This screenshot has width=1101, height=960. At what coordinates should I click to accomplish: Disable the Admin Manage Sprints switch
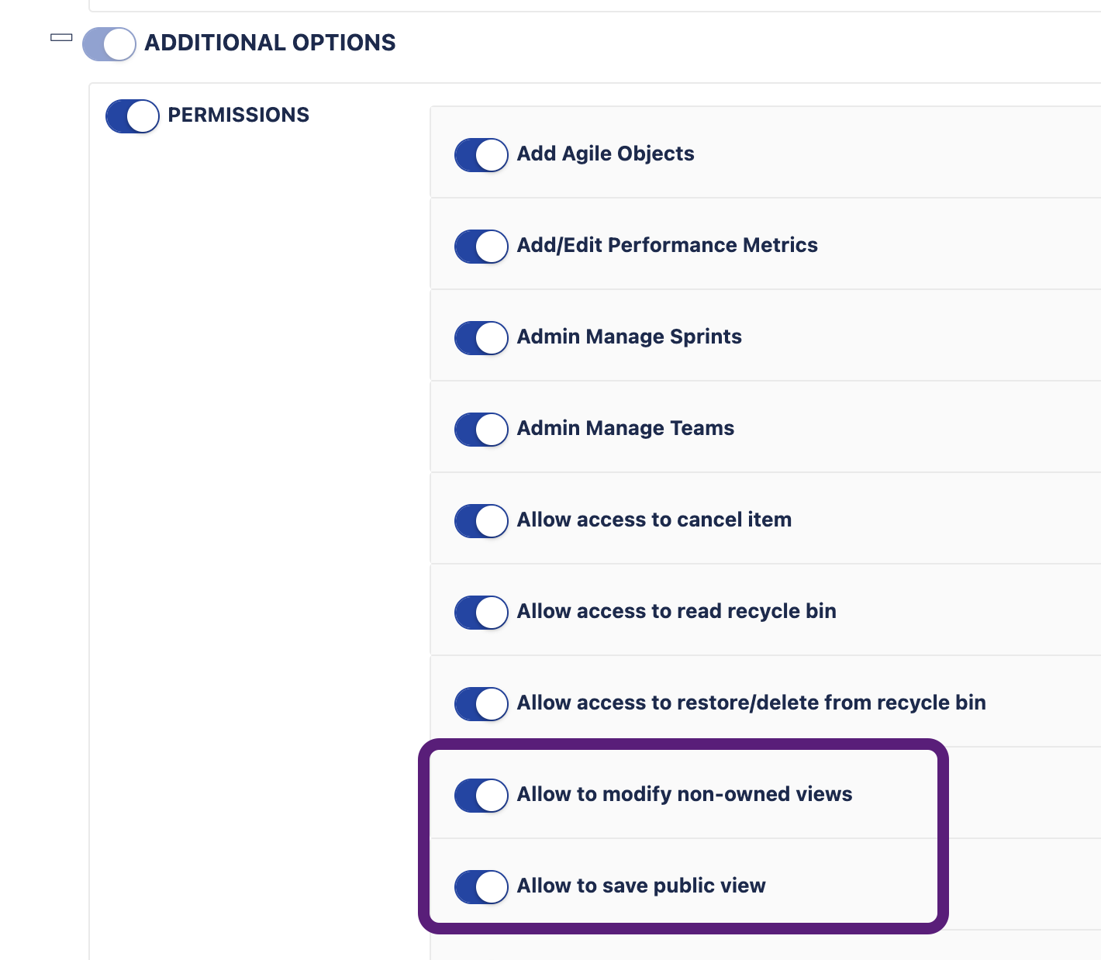(x=481, y=338)
